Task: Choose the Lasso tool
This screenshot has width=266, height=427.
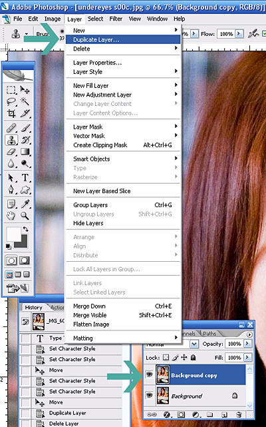Action: [x=11, y=101]
